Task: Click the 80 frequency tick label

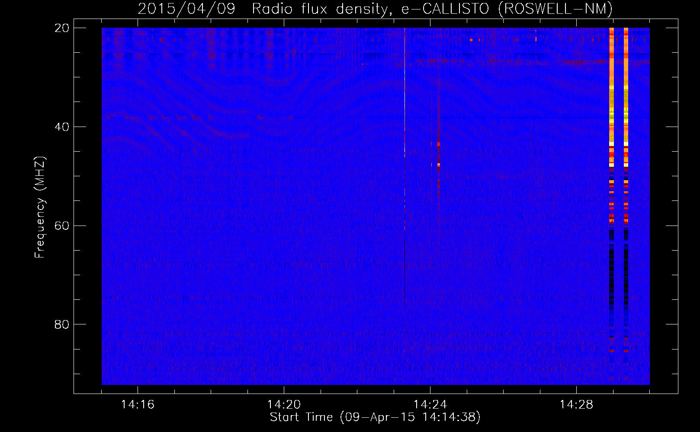Action: (62, 324)
